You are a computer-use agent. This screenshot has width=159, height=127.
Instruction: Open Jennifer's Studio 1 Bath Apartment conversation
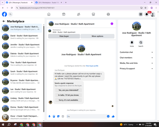coord(21,46)
